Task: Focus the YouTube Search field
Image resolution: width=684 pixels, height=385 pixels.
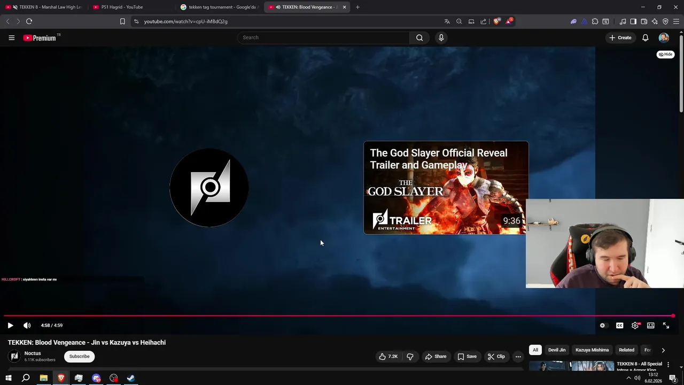Action: 323,37
